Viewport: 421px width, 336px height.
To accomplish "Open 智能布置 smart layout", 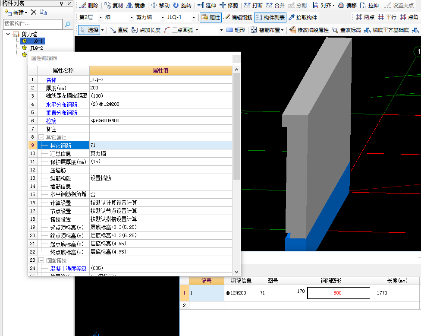I will click(x=267, y=30).
